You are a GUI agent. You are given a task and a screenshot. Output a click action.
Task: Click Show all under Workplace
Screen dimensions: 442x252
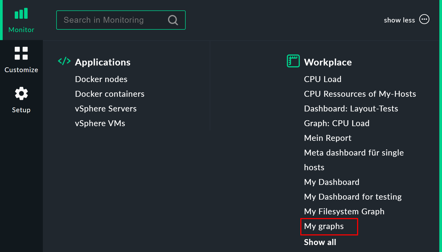click(320, 242)
